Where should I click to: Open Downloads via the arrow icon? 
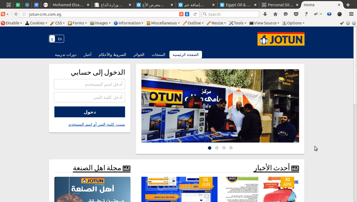tap(264, 14)
